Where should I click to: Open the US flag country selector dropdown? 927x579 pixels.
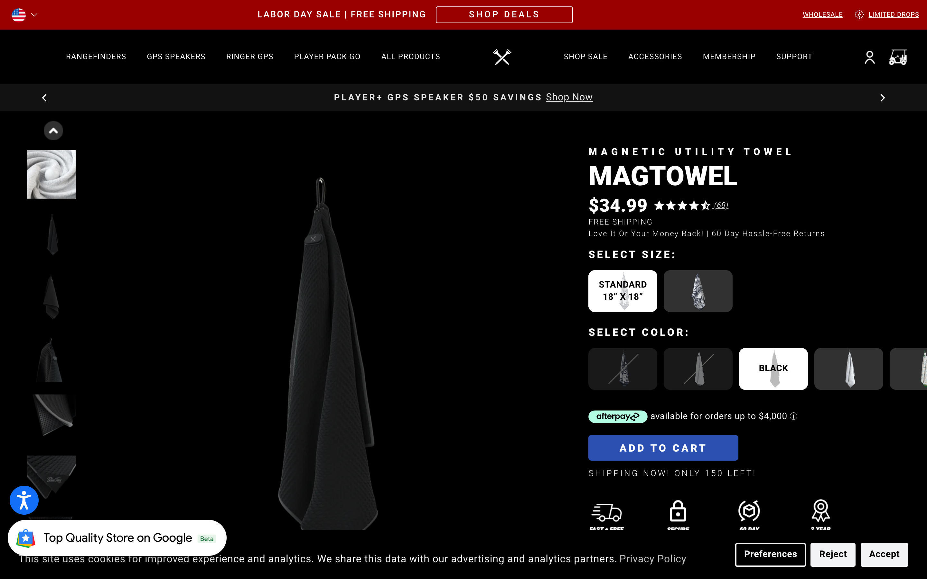click(24, 15)
